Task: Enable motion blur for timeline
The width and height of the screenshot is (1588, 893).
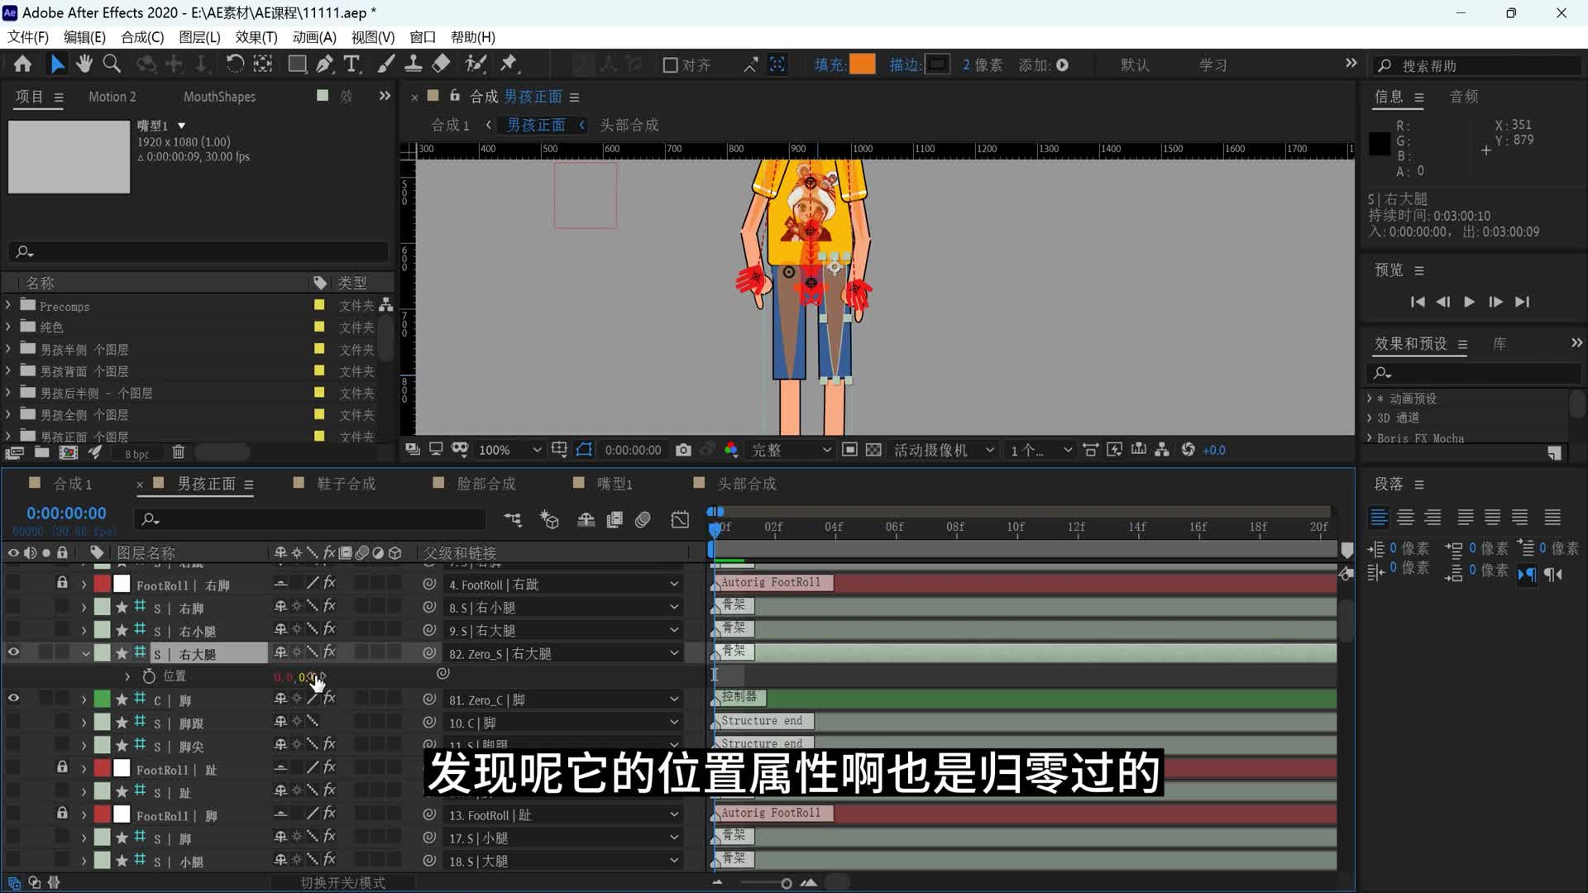Action: point(643,519)
